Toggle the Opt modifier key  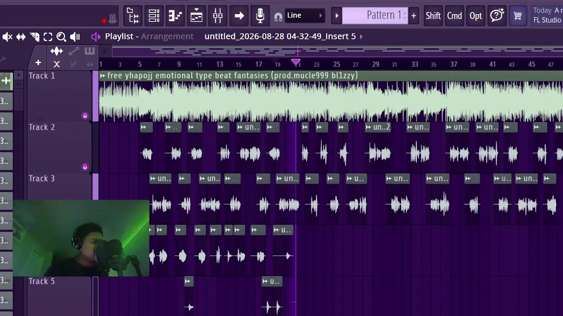pos(475,16)
